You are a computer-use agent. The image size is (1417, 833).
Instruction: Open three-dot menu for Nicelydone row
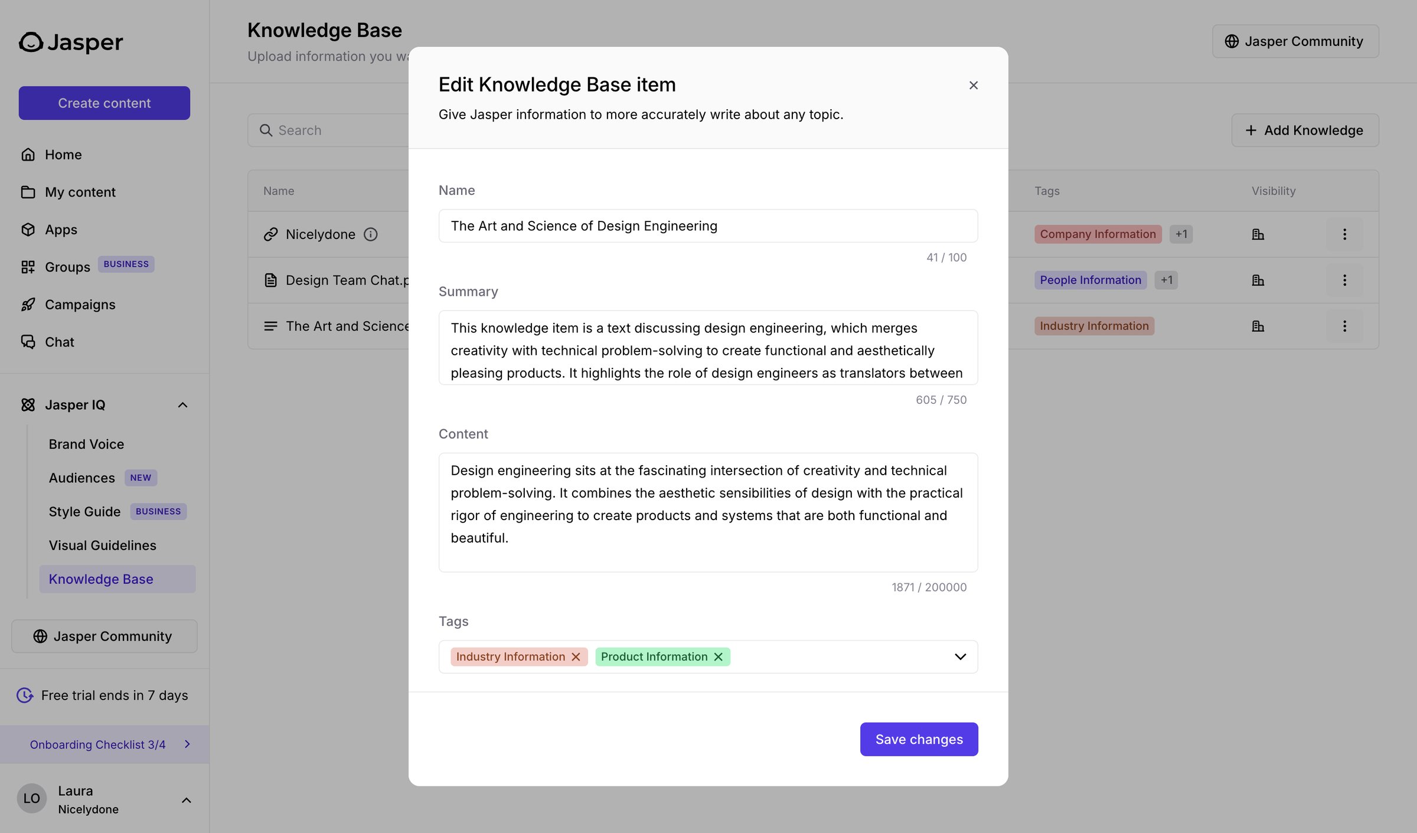pos(1344,234)
